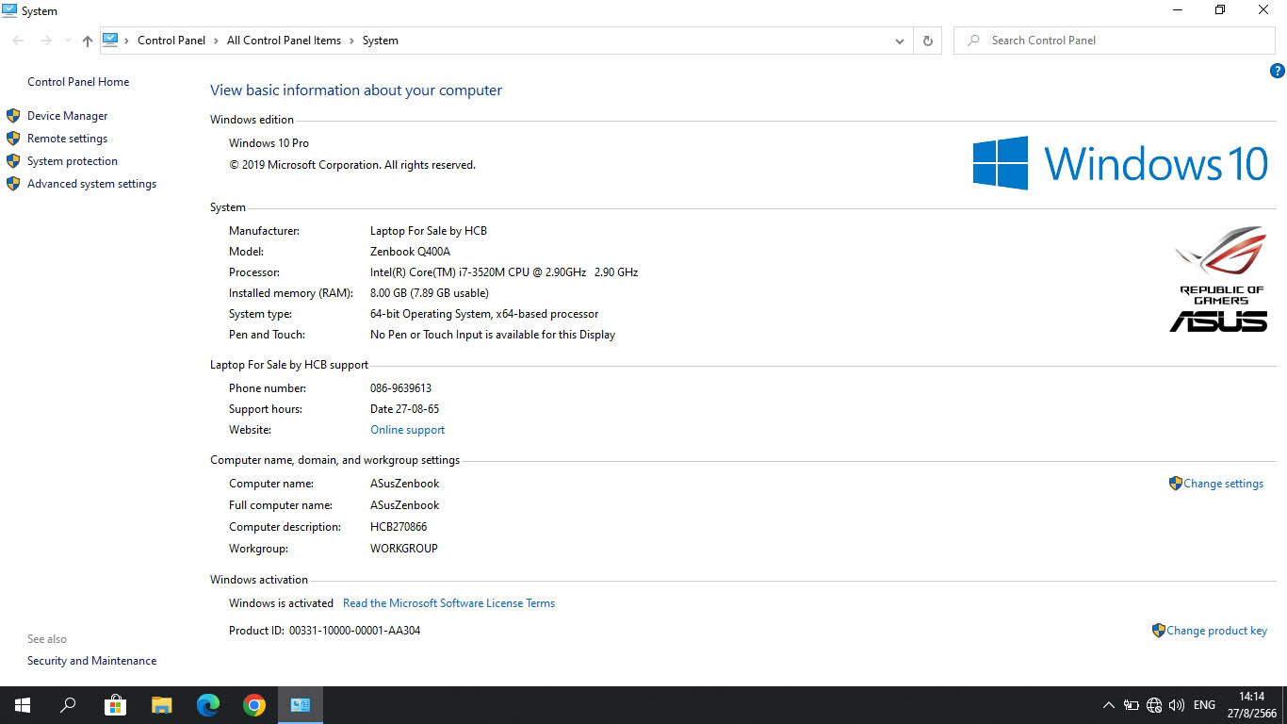
Task: Open the recent locations dropdown arrow
Action: point(67,41)
